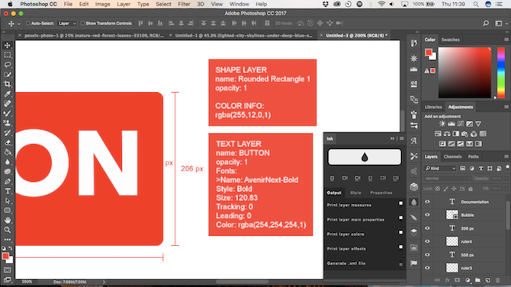Image resolution: width=511 pixels, height=287 pixels.
Task: Open the blend mode Normal dropdown
Action: click(448, 179)
